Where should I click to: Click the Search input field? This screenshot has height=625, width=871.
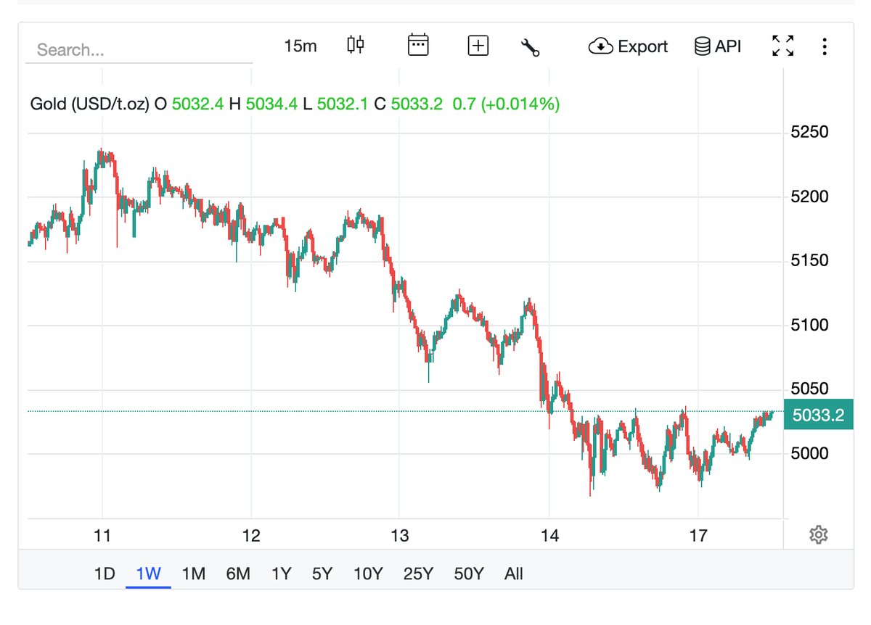pyautogui.click(x=138, y=50)
